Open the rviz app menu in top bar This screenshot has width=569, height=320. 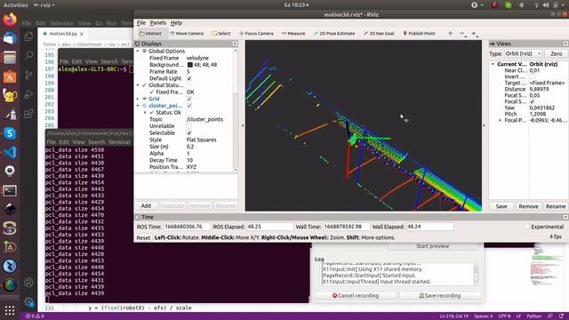click(44, 5)
